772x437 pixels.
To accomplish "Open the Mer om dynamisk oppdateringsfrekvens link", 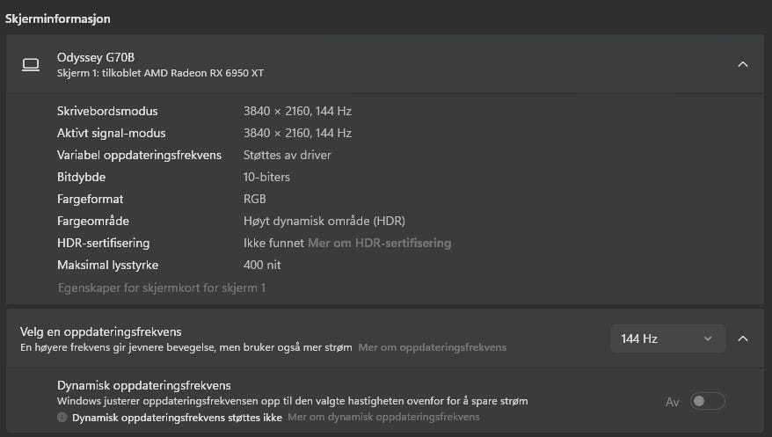I will point(383,418).
